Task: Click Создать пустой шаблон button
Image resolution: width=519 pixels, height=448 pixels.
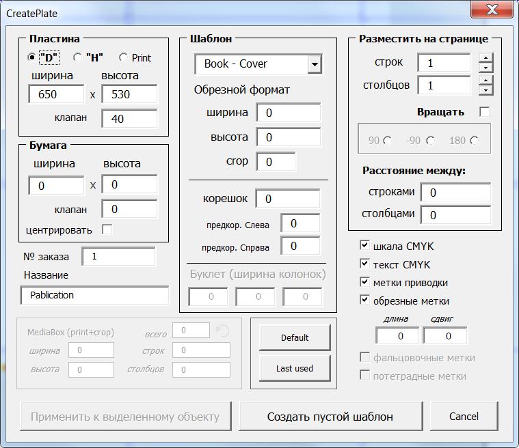Action: tap(330, 417)
